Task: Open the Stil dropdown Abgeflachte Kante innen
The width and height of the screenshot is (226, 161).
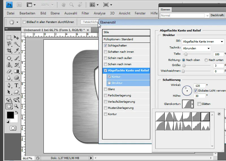Action: click(x=203, y=42)
